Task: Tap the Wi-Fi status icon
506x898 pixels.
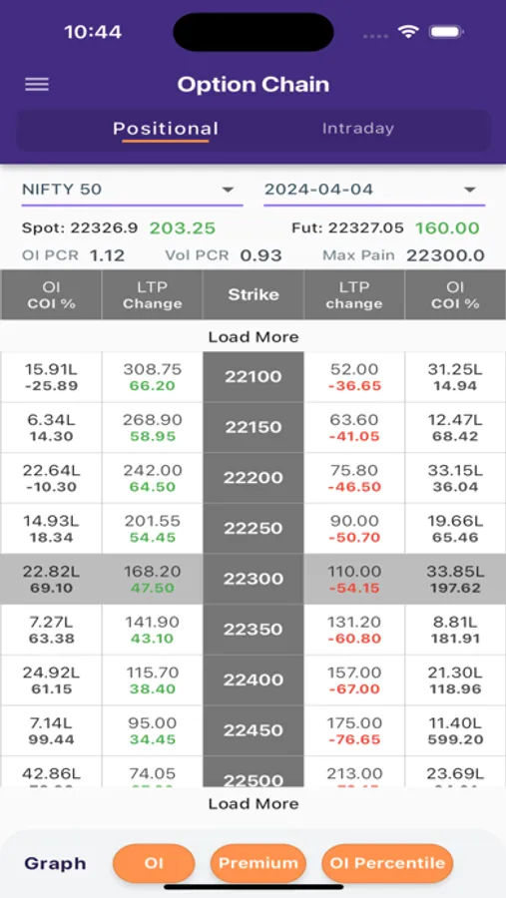Action: coord(408,32)
